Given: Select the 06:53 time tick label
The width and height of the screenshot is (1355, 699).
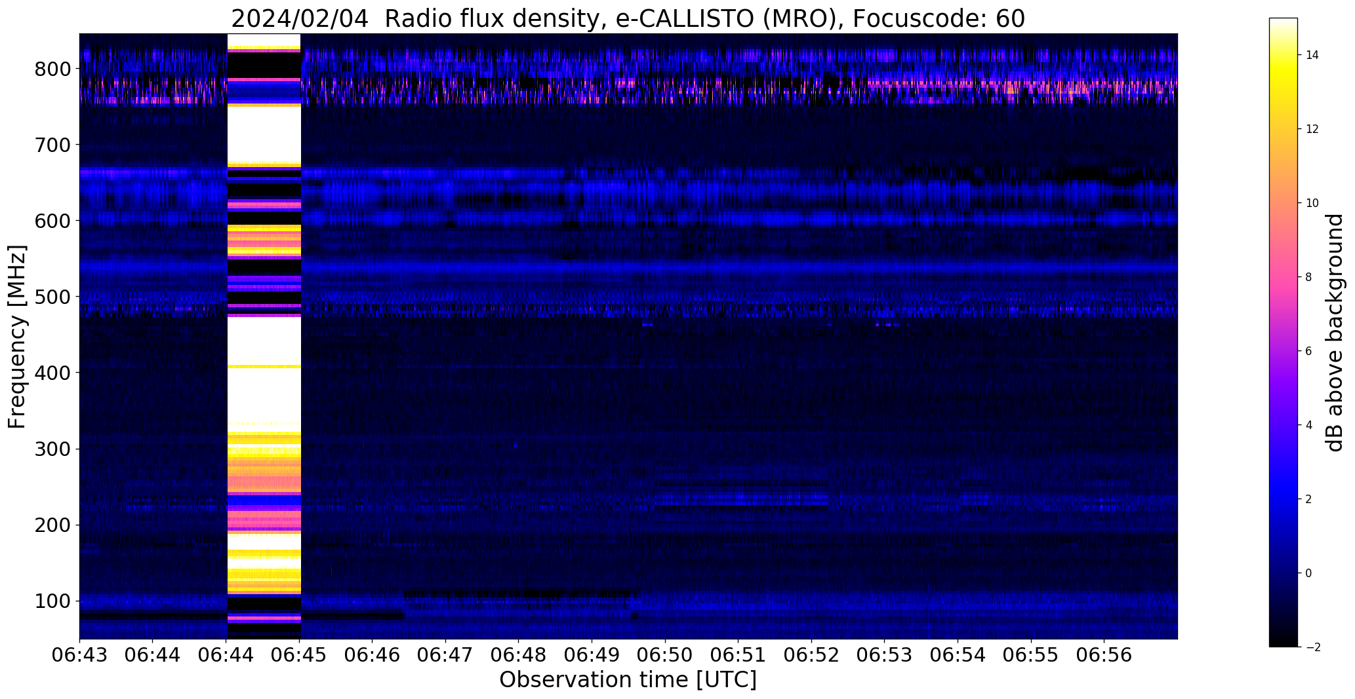Looking at the screenshot, I should (x=885, y=655).
